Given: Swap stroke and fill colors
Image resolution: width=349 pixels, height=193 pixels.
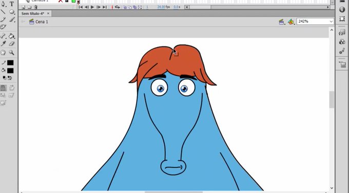Looking at the screenshot, I should (x=10, y=78).
